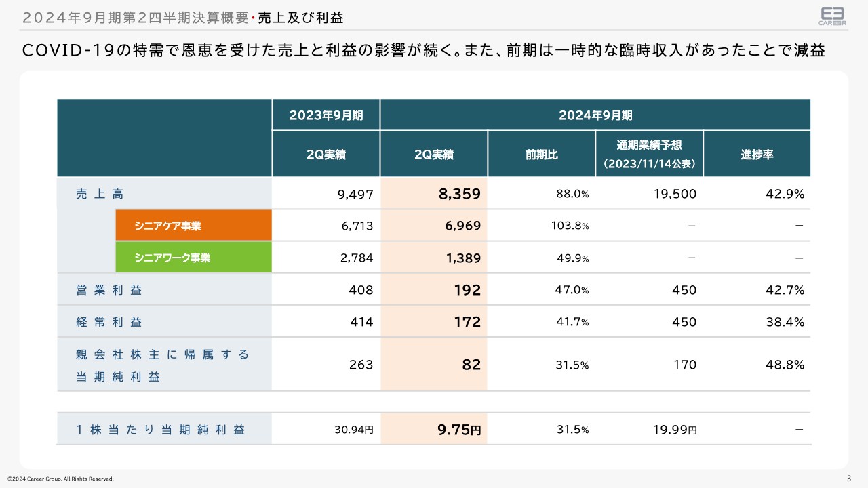Image resolution: width=868 pixels, height=488 pixels.
Task: Click the 進捗率 header cell
Action: coord(757,155)
